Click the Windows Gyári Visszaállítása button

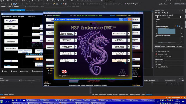[67, 40]
